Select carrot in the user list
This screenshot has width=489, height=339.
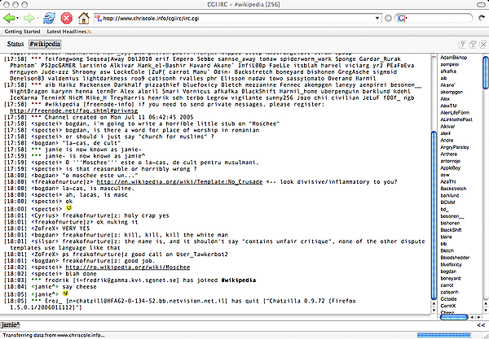click(447, 285)
